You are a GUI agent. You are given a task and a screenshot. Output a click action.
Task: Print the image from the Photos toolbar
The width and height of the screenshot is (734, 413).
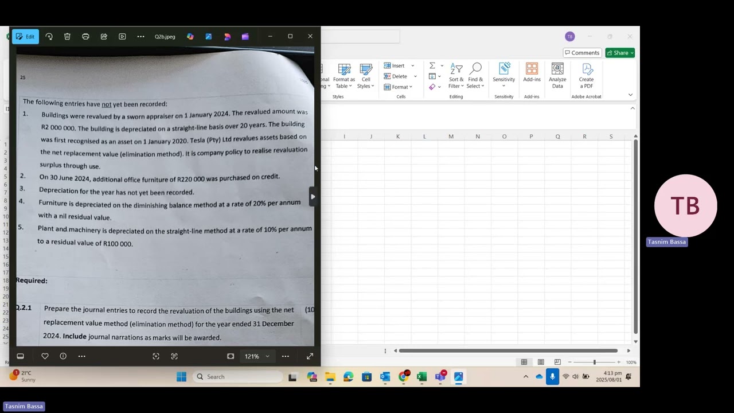click(x=85, y=36)
